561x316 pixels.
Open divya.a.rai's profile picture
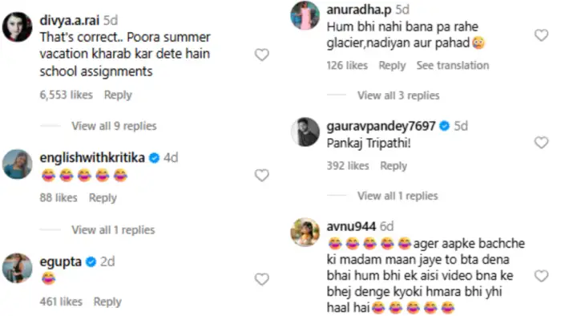17,26
